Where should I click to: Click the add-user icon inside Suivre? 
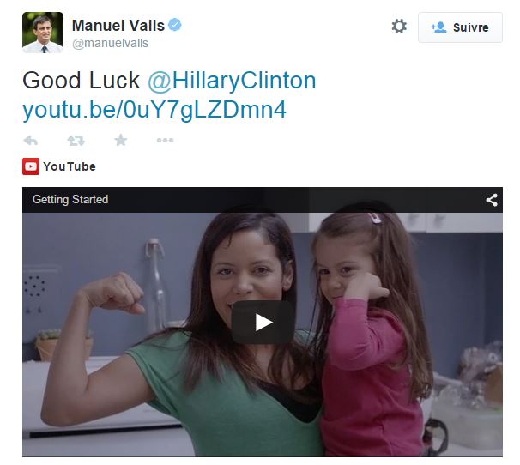438,27
